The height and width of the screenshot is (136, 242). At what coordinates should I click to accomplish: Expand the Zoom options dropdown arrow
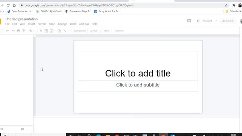click(x=35, y=31)
